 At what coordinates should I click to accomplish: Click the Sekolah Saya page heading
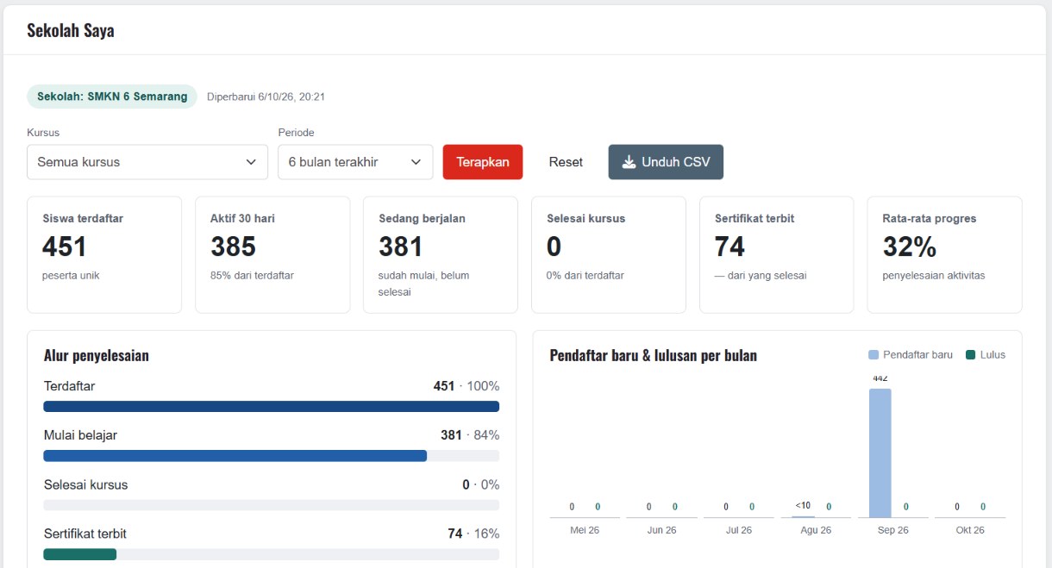71,30
